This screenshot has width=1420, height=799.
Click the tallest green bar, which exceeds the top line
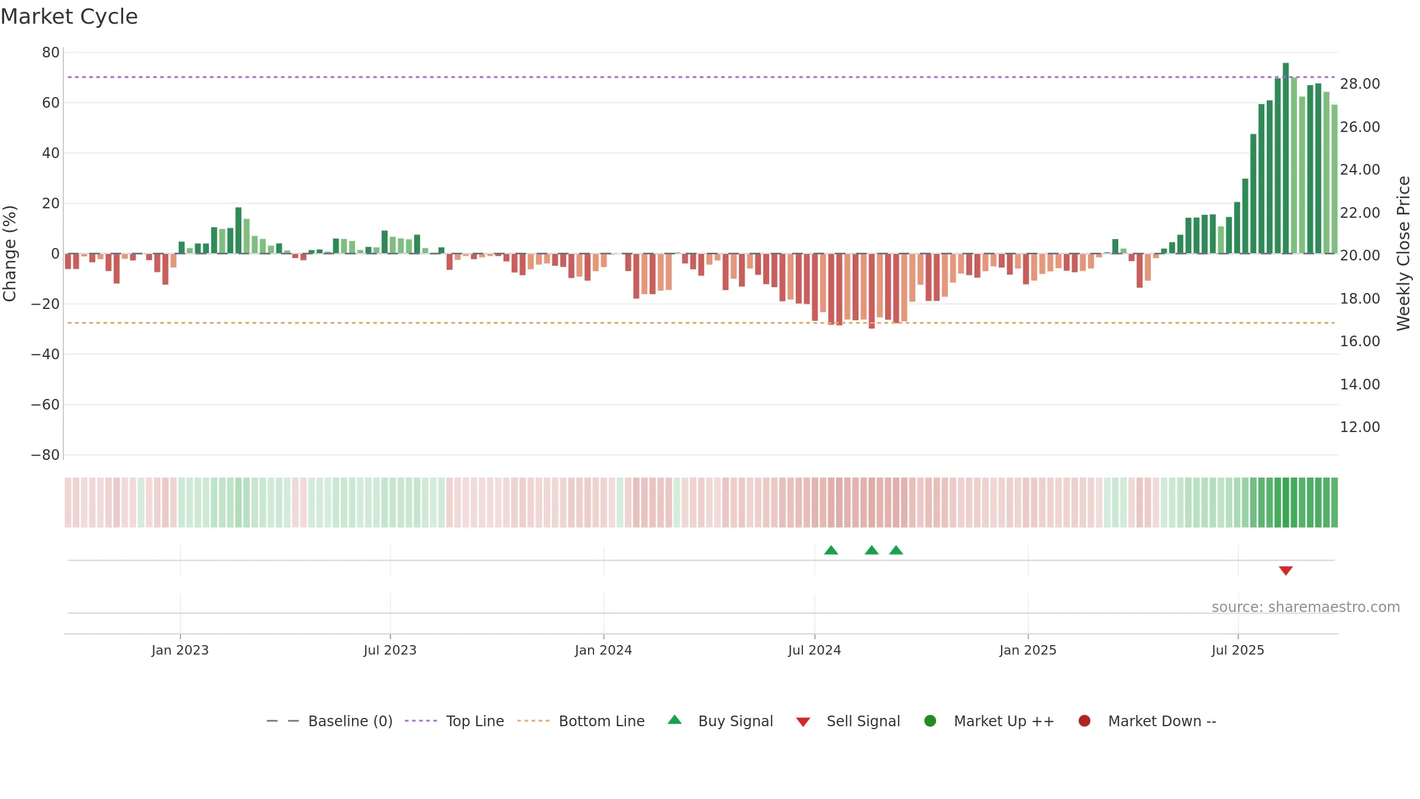click(1286, 158)
